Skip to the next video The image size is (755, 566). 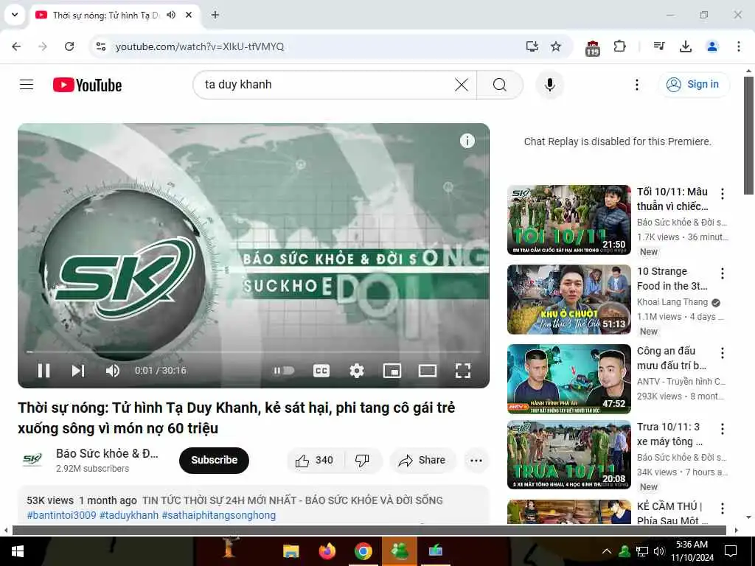[x=78, y=371]
